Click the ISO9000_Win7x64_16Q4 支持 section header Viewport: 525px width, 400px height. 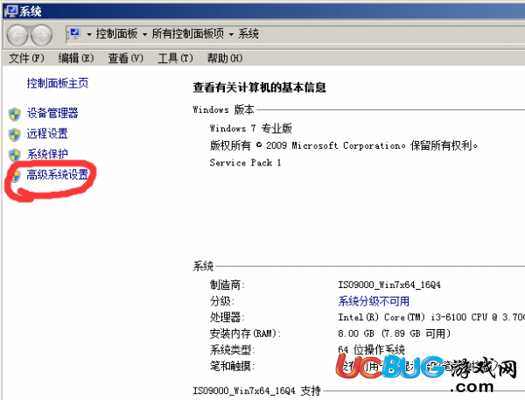point(256,390)
